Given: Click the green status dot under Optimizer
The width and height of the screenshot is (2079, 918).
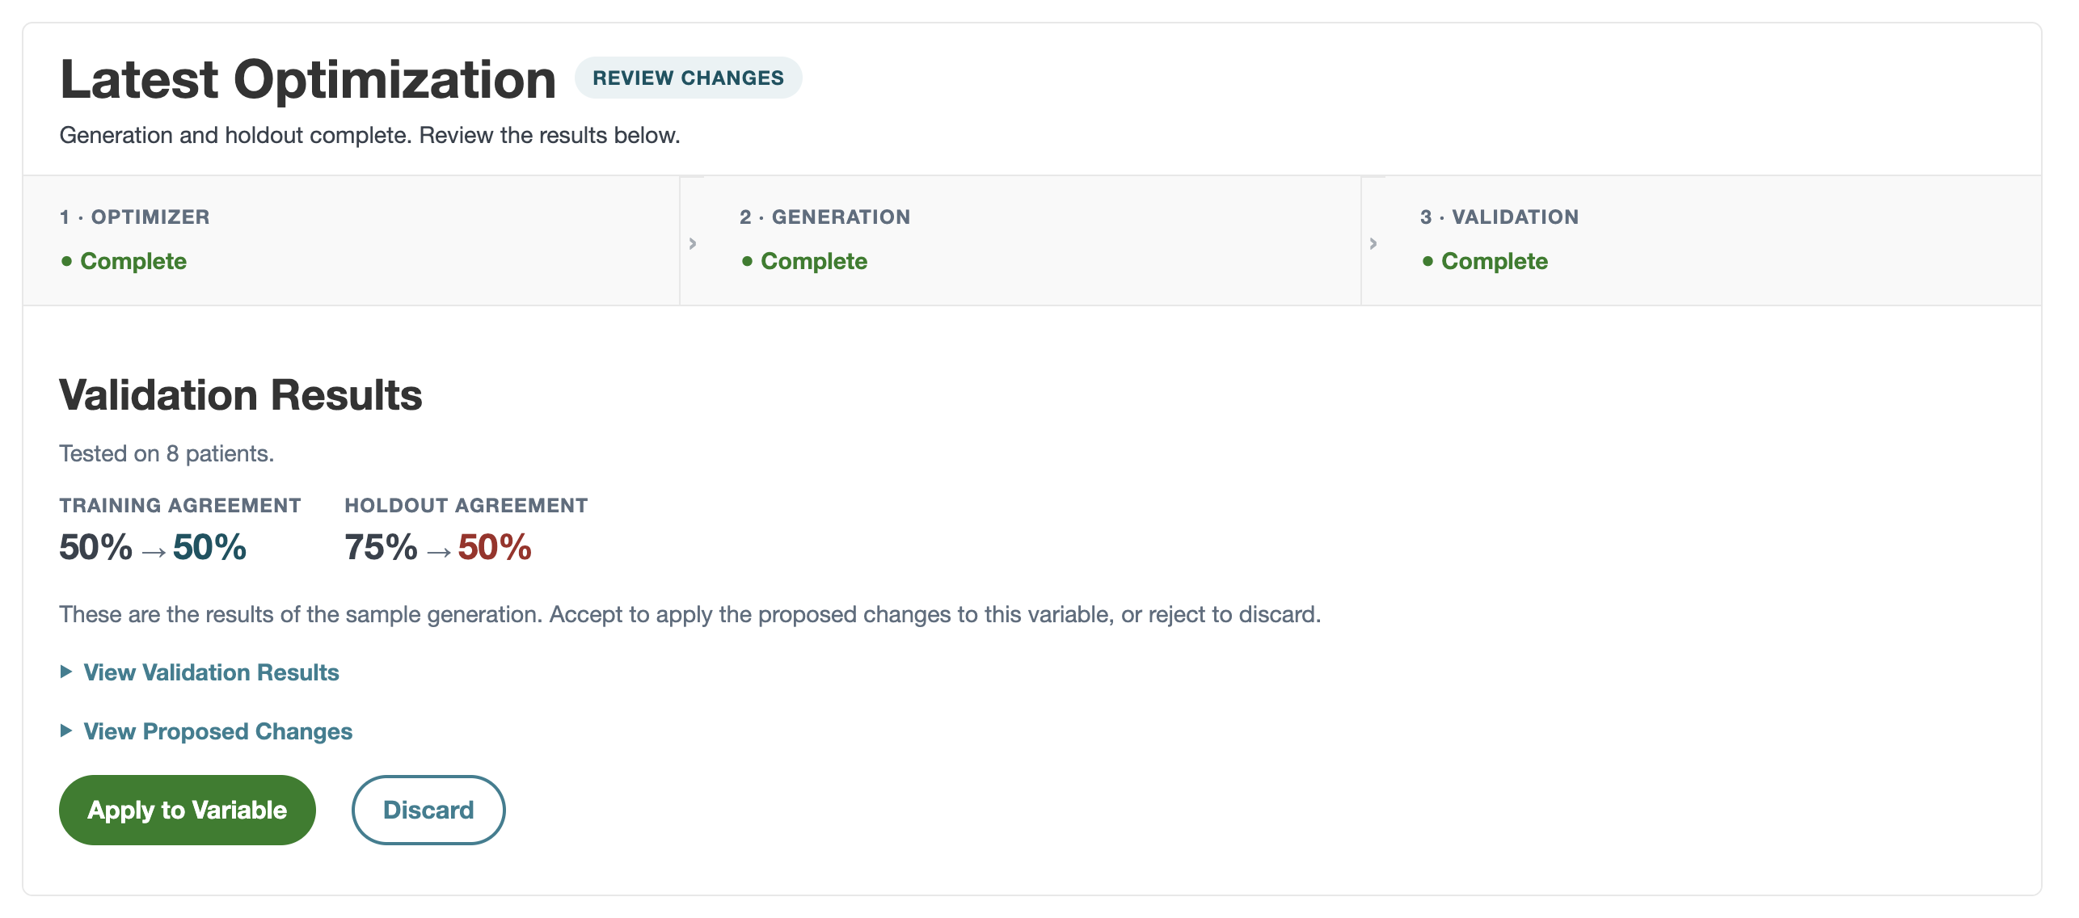Looking at the screenshot, I should (66, 261).
